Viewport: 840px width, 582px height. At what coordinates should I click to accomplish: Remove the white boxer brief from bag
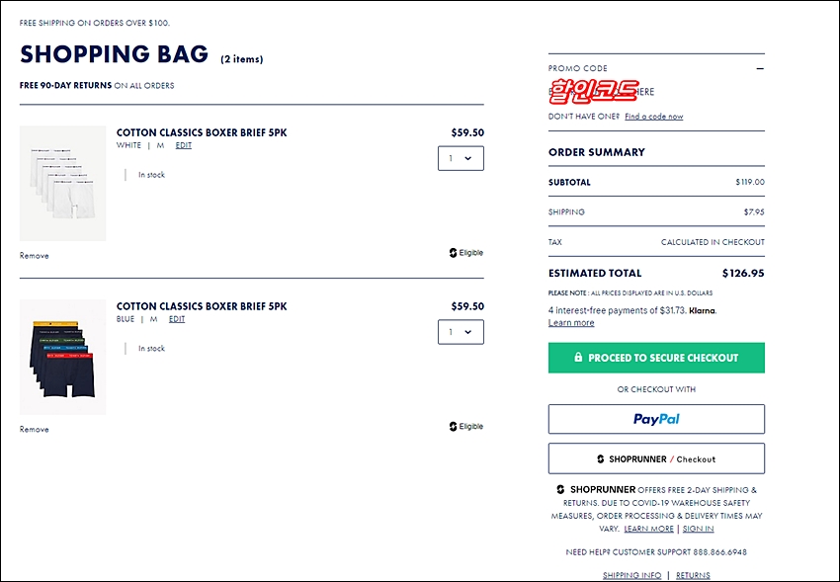[x=35, y=256]
